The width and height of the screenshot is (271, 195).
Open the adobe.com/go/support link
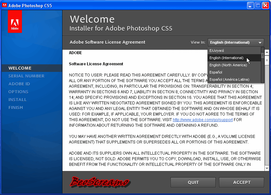pos(203,120)
